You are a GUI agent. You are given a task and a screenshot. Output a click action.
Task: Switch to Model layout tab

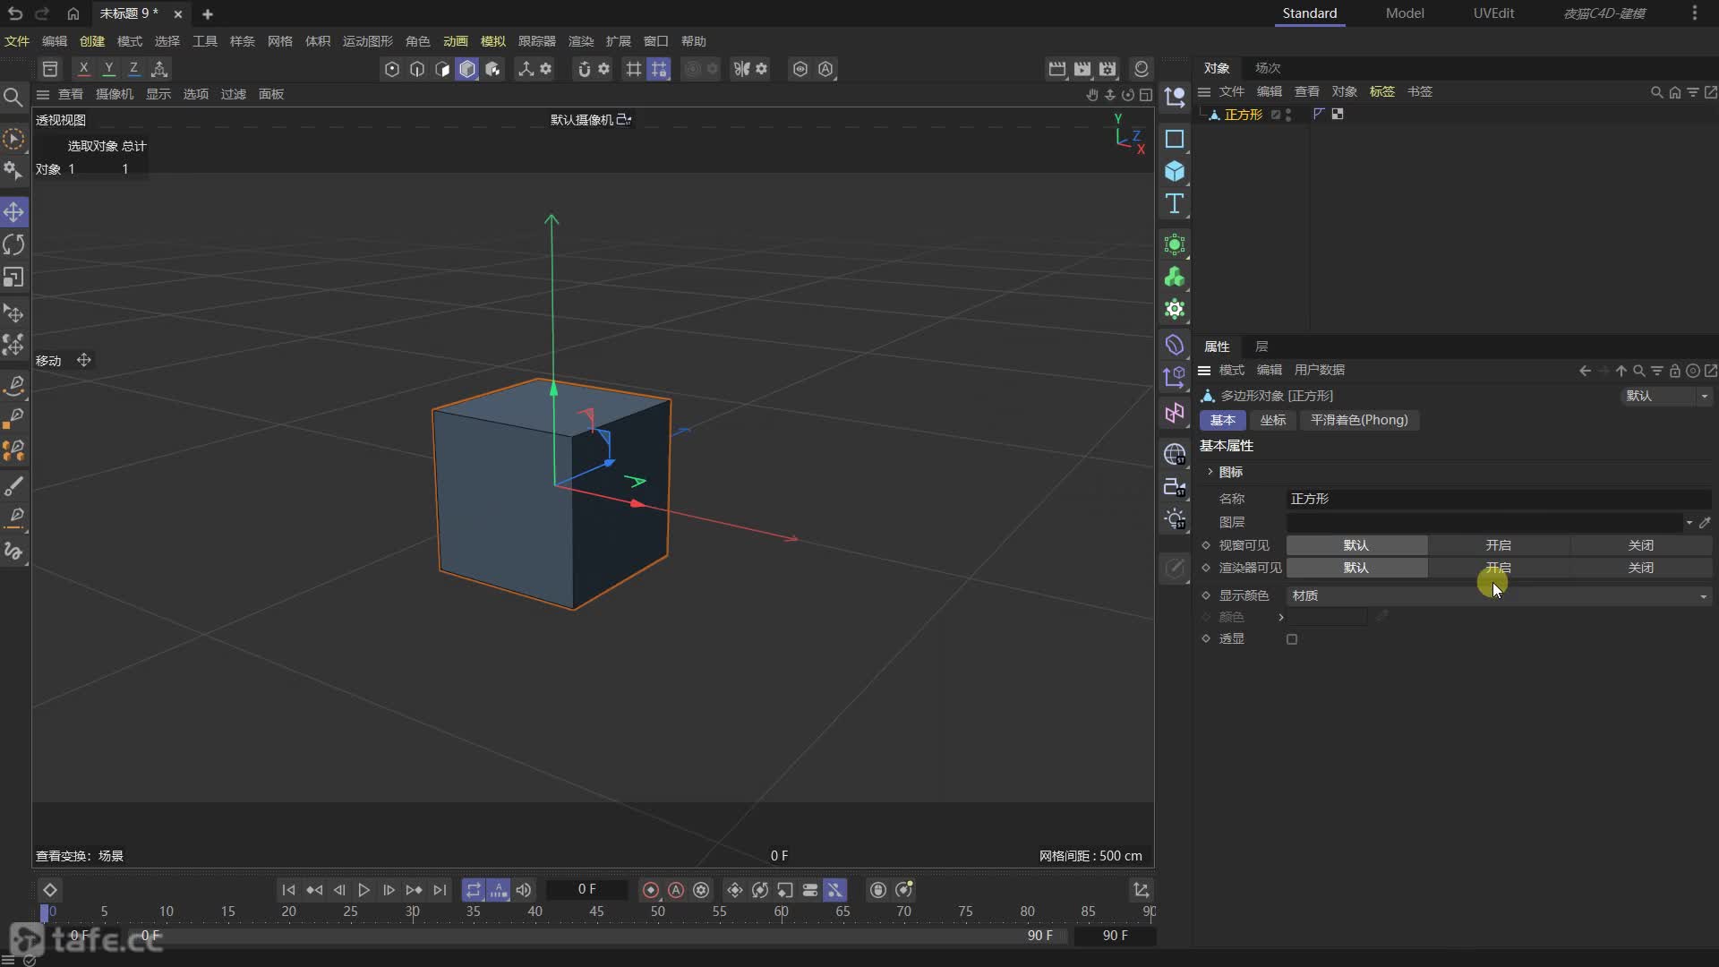click(x=1405, y=13)
